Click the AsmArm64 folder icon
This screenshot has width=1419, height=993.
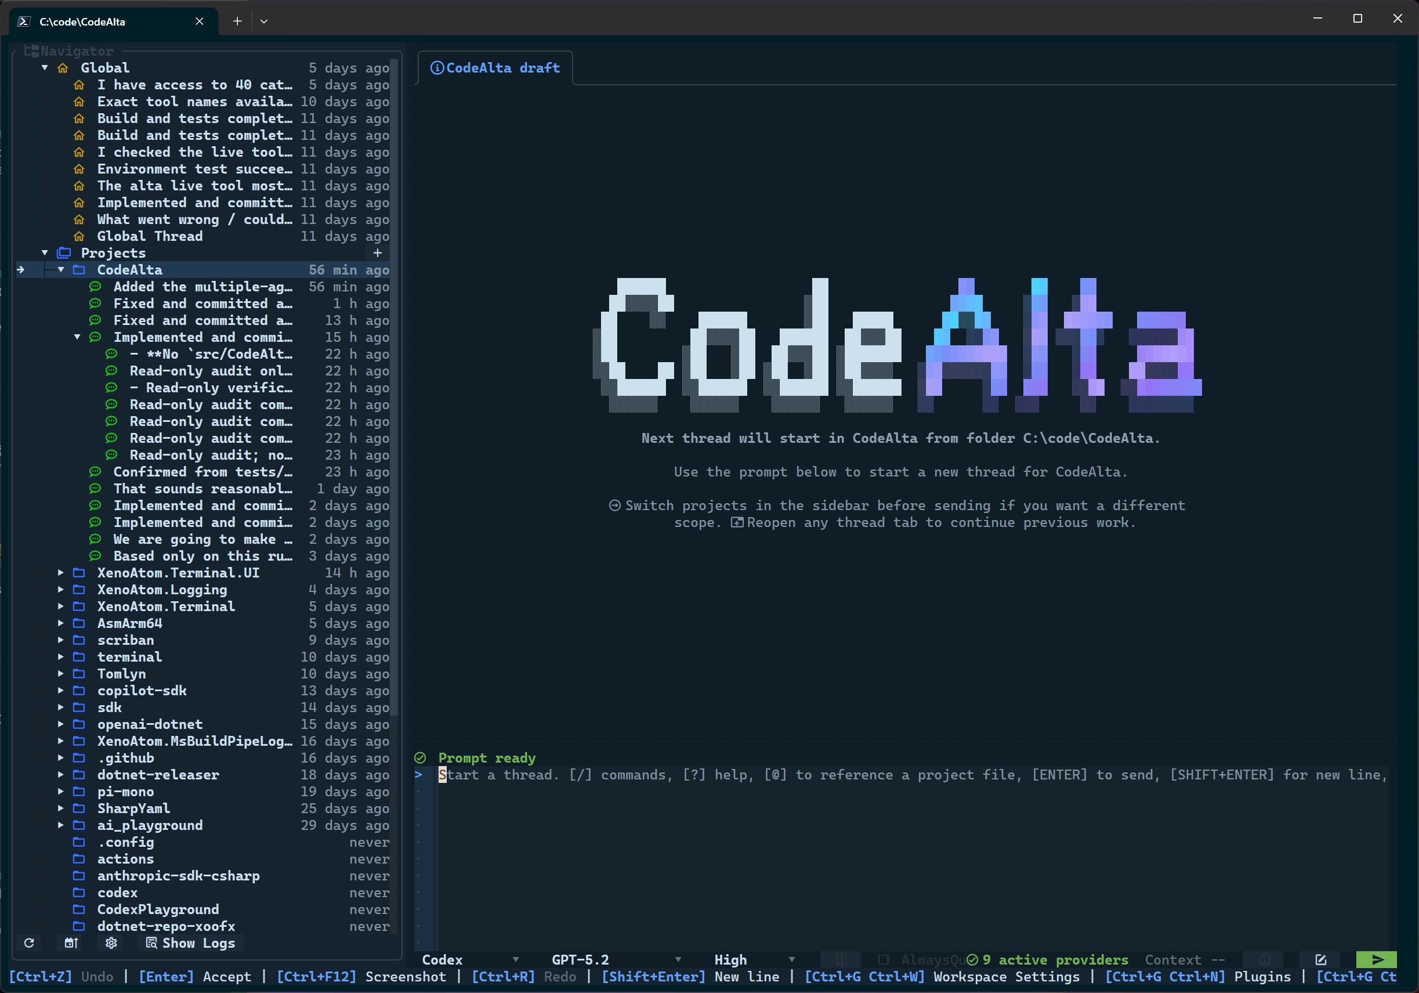pos(79,623)
